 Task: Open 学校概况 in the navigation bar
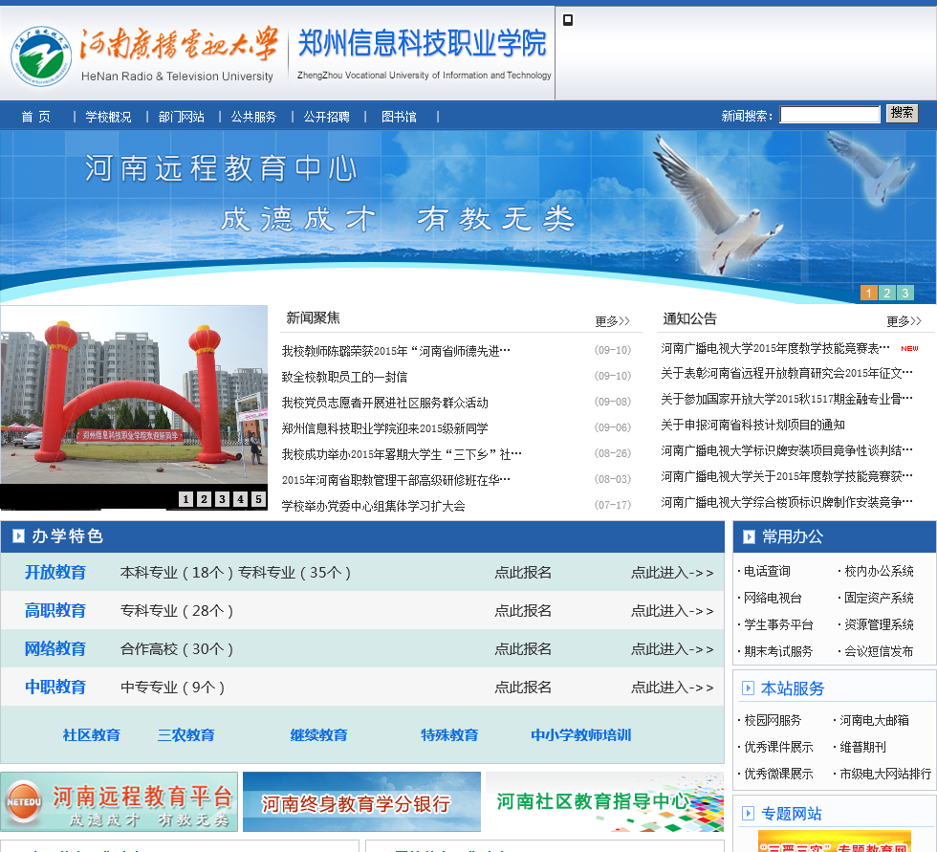click(x=108, y=117)
